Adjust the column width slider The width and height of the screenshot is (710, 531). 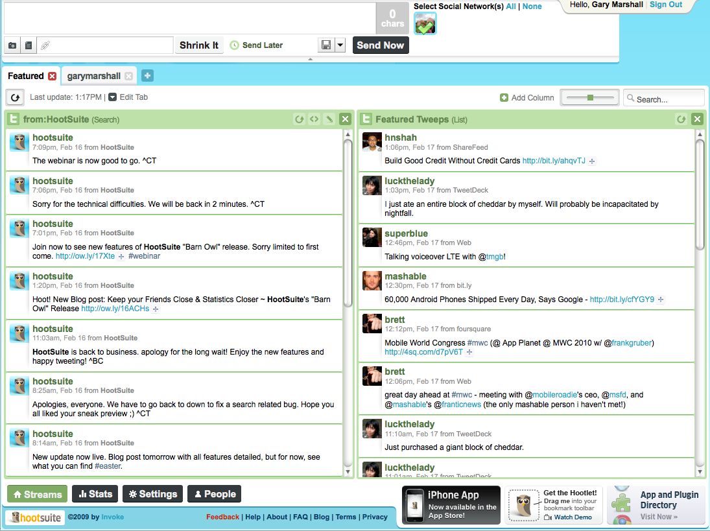pos(589,97)
